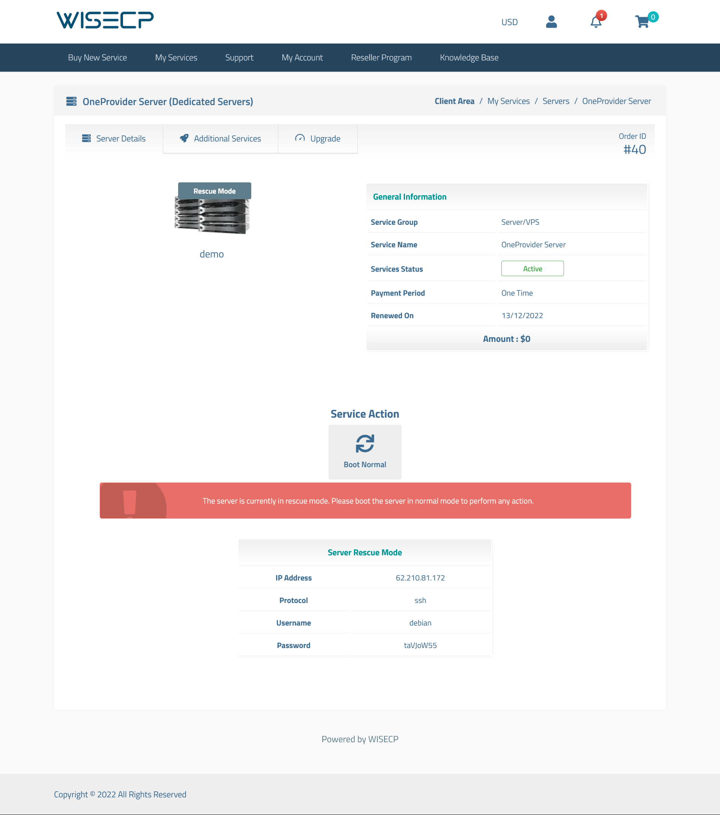720x815 pixels.
Task: Click the IP address 62.210.81.172
Action: coord(420,577)
